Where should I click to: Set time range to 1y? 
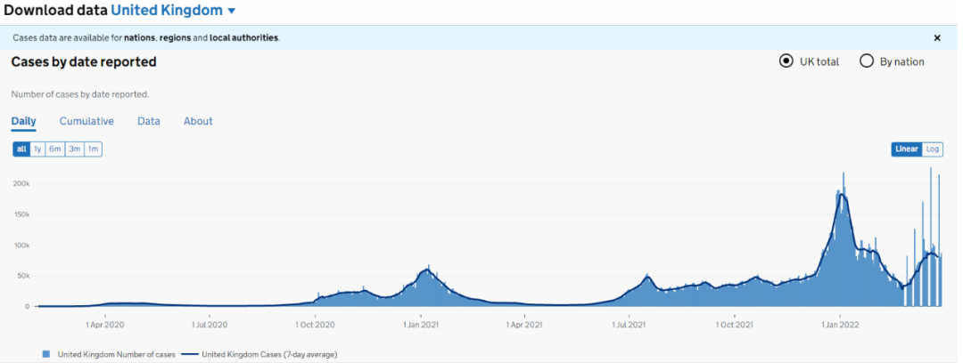pyautogui.click(x=37, y=149)
